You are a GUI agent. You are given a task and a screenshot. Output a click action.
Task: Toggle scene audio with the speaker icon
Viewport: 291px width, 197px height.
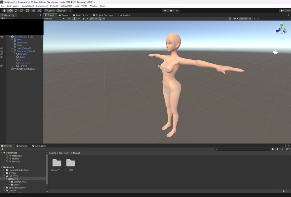79,18
